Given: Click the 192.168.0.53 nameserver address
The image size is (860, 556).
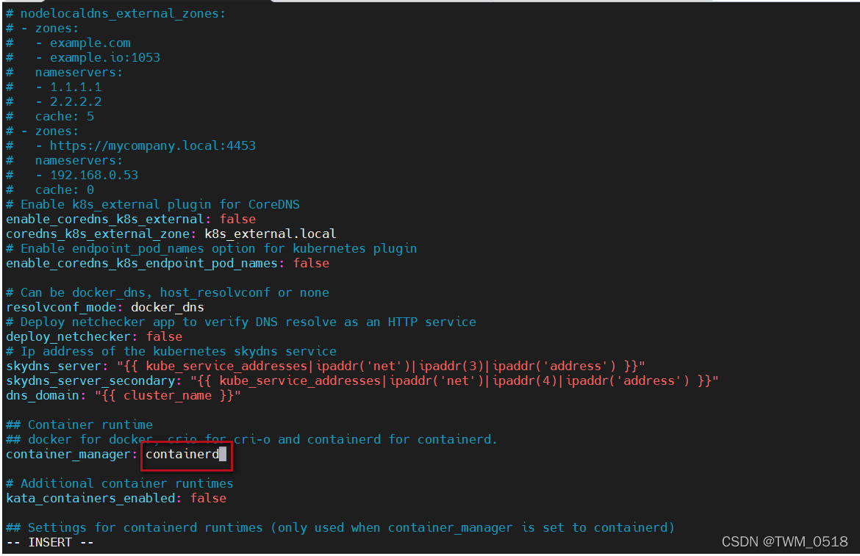Looking at the screenshot, I should [93, 175].
